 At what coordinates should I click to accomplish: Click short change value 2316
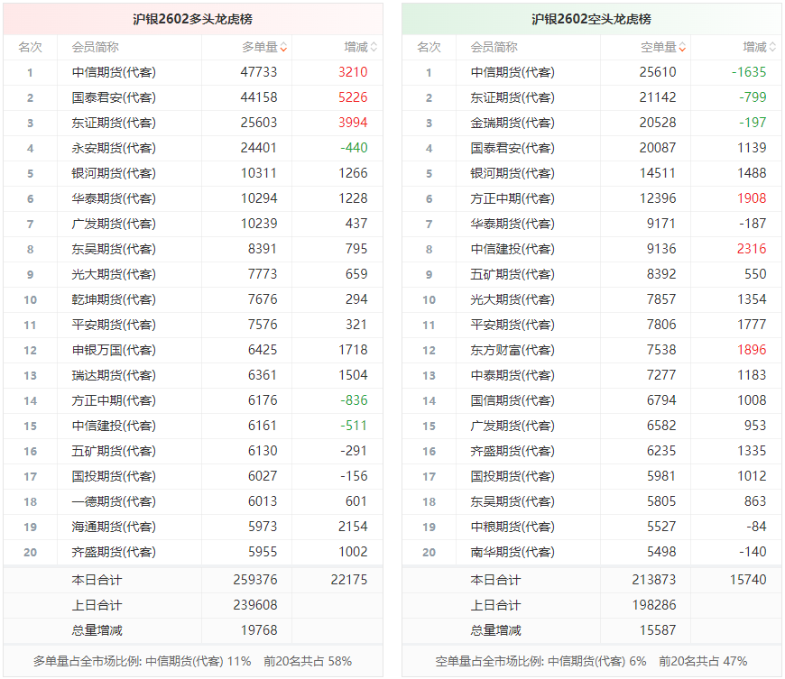click(x=752, y=249)
